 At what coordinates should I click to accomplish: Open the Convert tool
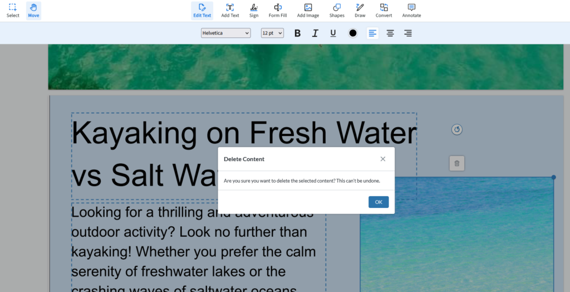point(384,10)
